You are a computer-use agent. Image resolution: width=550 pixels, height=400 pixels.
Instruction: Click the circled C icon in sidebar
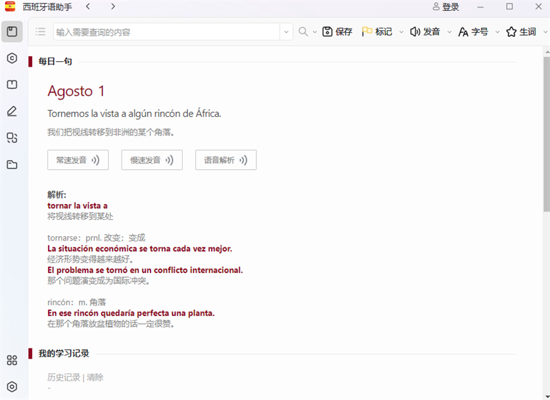[x=12, y=58]
